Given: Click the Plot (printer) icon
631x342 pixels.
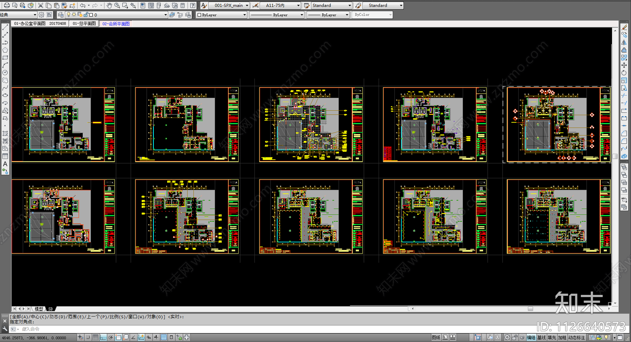Looking at the screenshot, I should pos(7,6).
